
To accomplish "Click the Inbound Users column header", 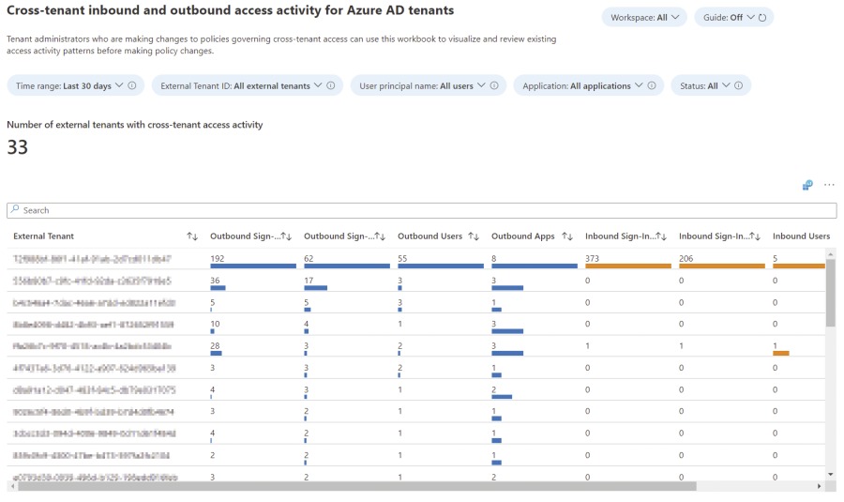I will (x=801, y=236).
